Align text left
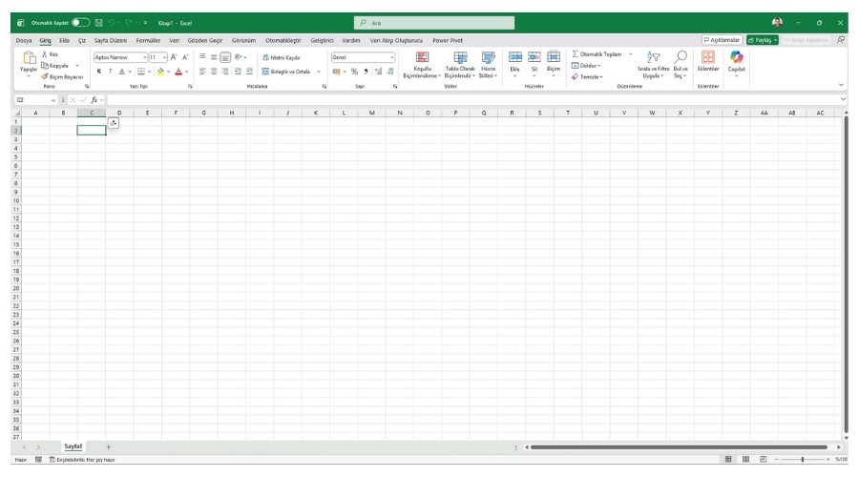The height and width of the screenshot is (477, 859). [202, 72]
